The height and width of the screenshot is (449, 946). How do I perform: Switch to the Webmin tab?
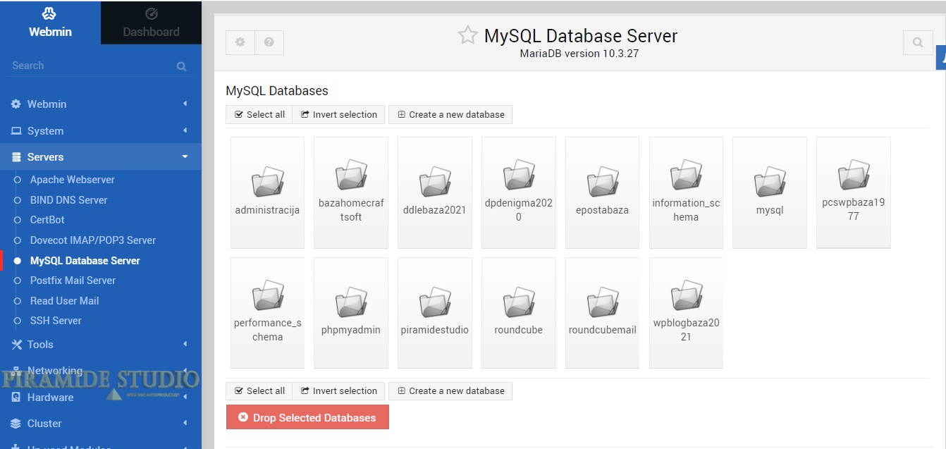coord(50,23)
